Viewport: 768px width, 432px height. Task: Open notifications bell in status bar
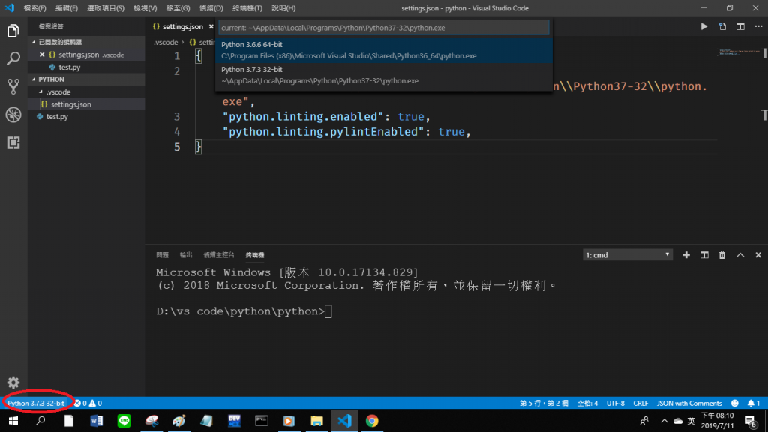click(753, 403)
